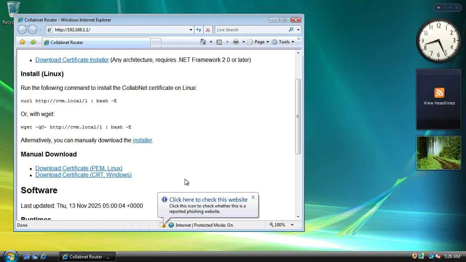466x262 pixels.
Task: Click the curl http://cvm.local/l command text
Action: (x=69, y=101)
